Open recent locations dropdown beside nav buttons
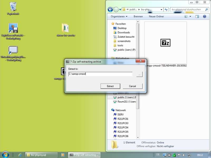This screenshot has width=211, height=158. [120, 9]
